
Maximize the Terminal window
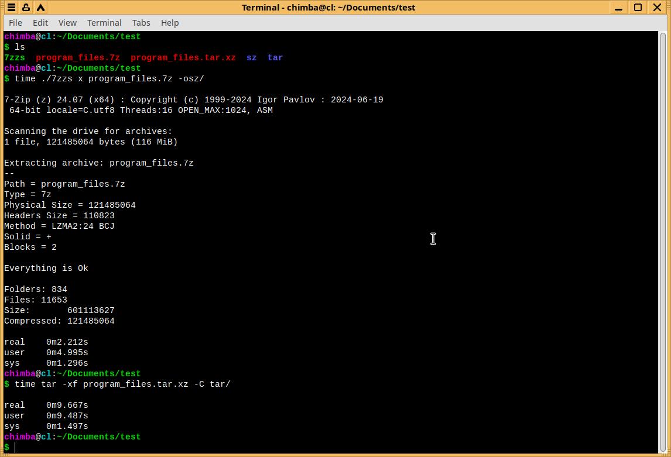[x=638, y=7]
